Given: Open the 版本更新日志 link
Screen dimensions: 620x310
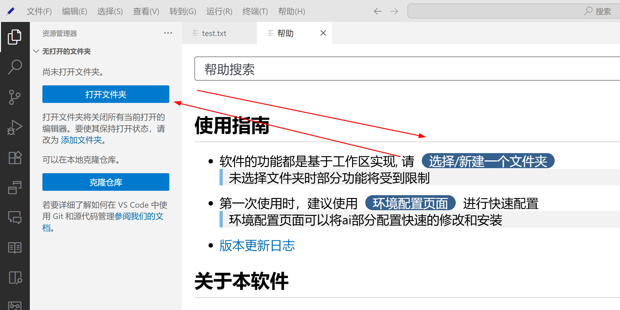Looking at the screenshot, I should (257, 246).
